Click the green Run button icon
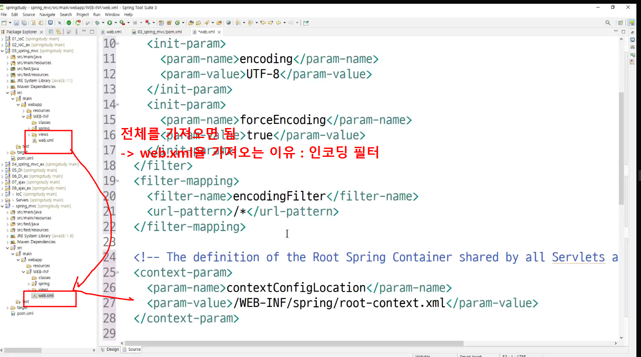Screen dimensions: 641x357 tap(109, 23)
